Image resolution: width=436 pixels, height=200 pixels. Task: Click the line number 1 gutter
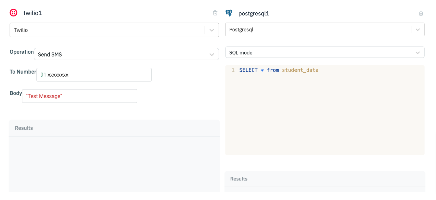[x=233, y=70]
